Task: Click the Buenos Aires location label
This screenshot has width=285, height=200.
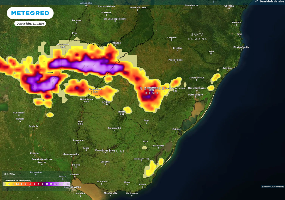Action: pyautogui.click(x=73, y=187)
